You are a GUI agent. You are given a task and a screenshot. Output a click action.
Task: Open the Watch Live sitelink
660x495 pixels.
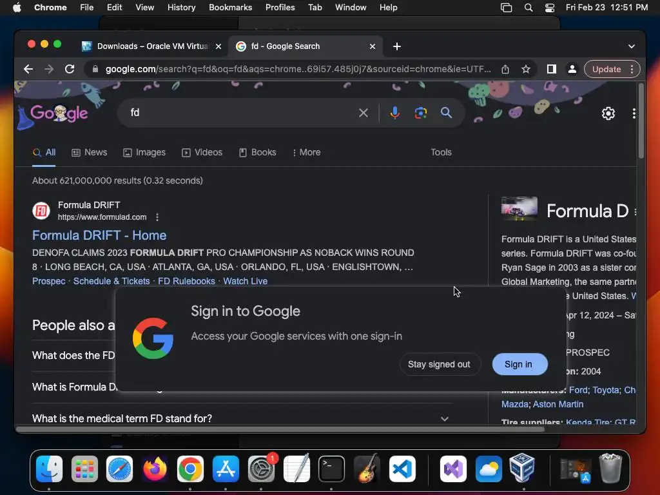246,281
